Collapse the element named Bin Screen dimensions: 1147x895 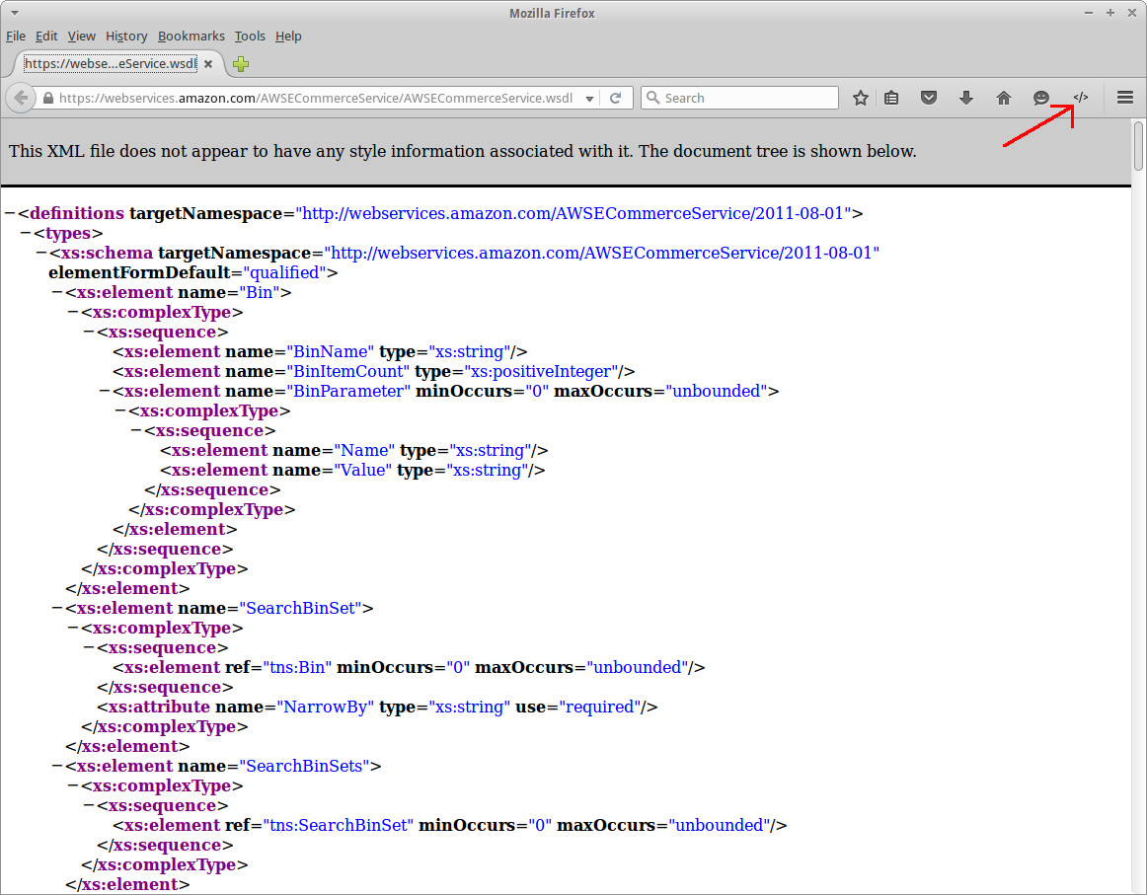tap(57, 292)
